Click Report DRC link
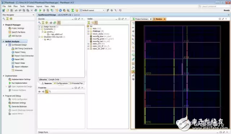 pos(19,59)
